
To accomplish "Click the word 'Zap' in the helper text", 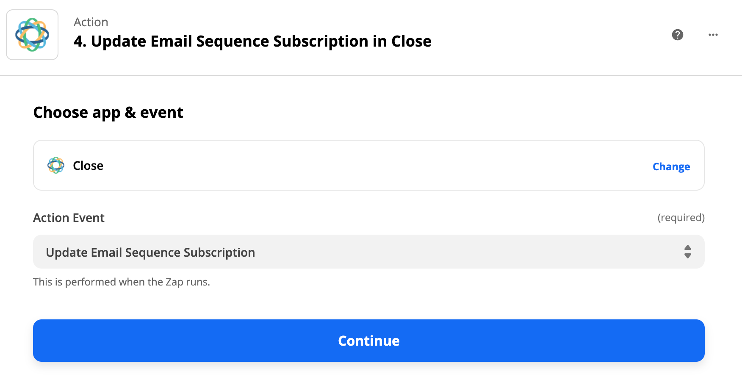I will coord(174,282).
